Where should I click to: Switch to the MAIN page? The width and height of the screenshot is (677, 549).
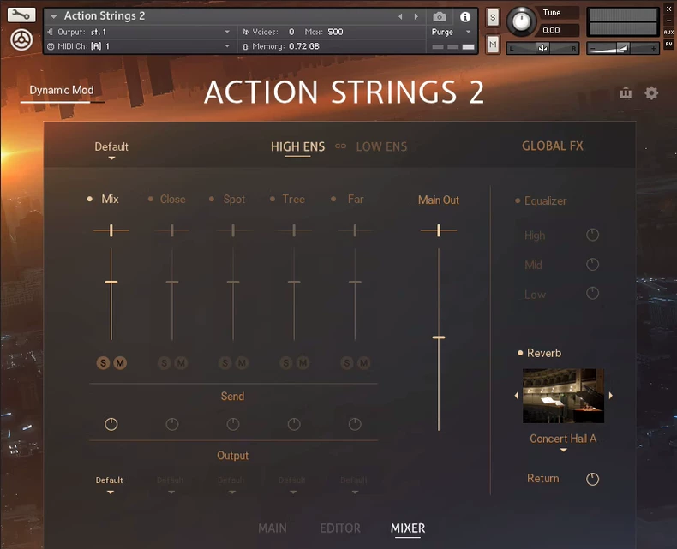click(273, 528)
